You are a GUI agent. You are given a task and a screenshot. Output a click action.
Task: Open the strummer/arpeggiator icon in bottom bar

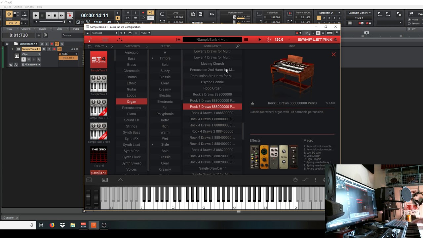[x=120, y=179]
